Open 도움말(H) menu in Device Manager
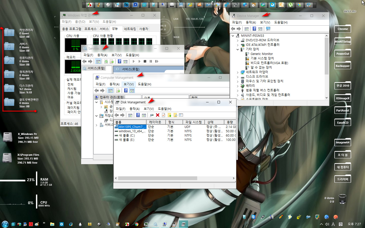The image size is (365, 228). [281, 22]
